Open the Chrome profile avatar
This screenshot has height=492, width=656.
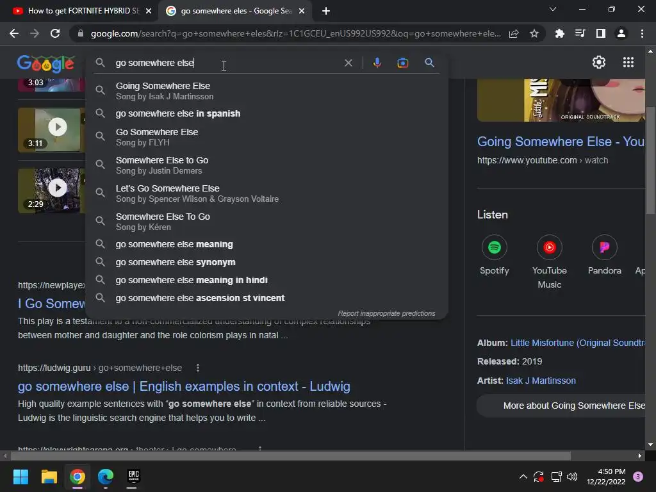(621, 33)
